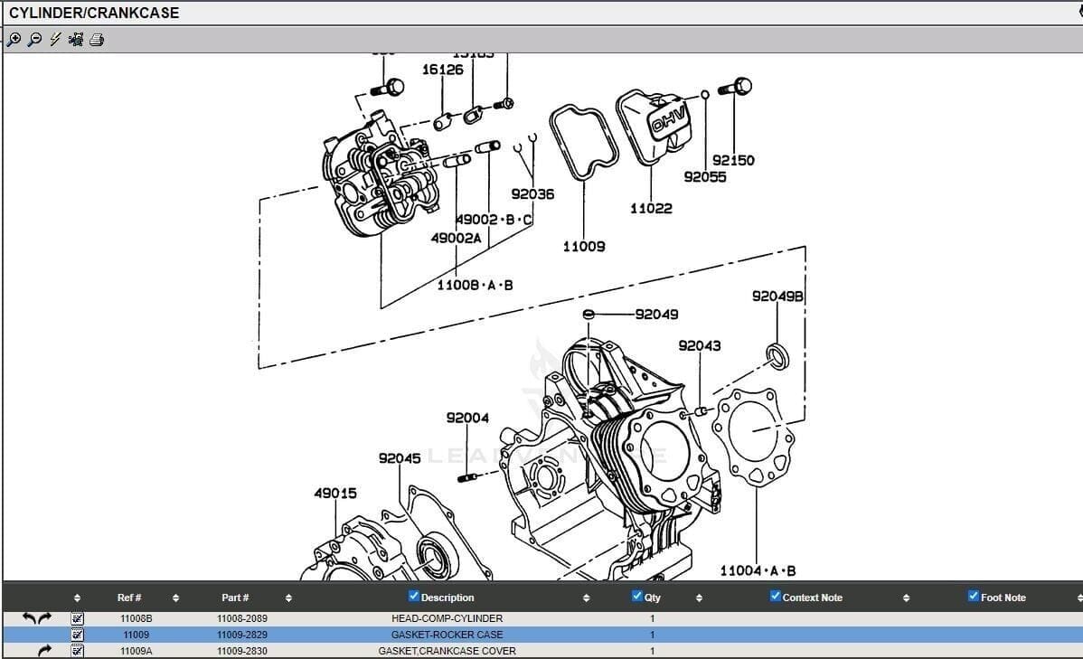This screenshot has height=659, width=1083.
Task: Click the arrow icon on row 11009A
Action: tap(45, 650)
